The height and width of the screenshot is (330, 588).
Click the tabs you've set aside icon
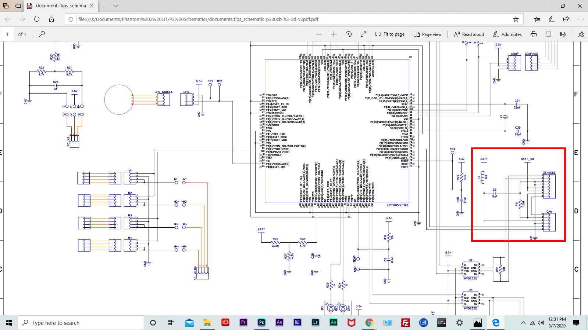tap(6, 6)
